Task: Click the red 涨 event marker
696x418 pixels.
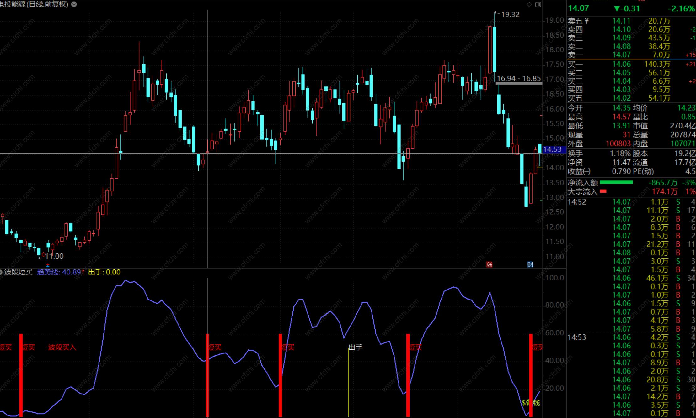Action: pyautogui.click(x=489, y=264)
